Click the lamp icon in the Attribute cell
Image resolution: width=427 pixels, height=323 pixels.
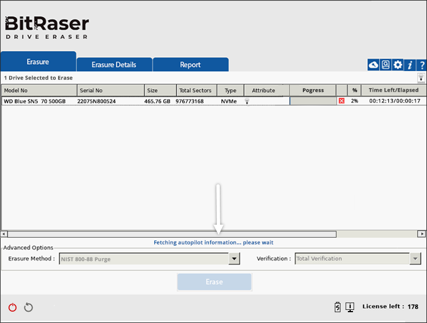[248, 101]
